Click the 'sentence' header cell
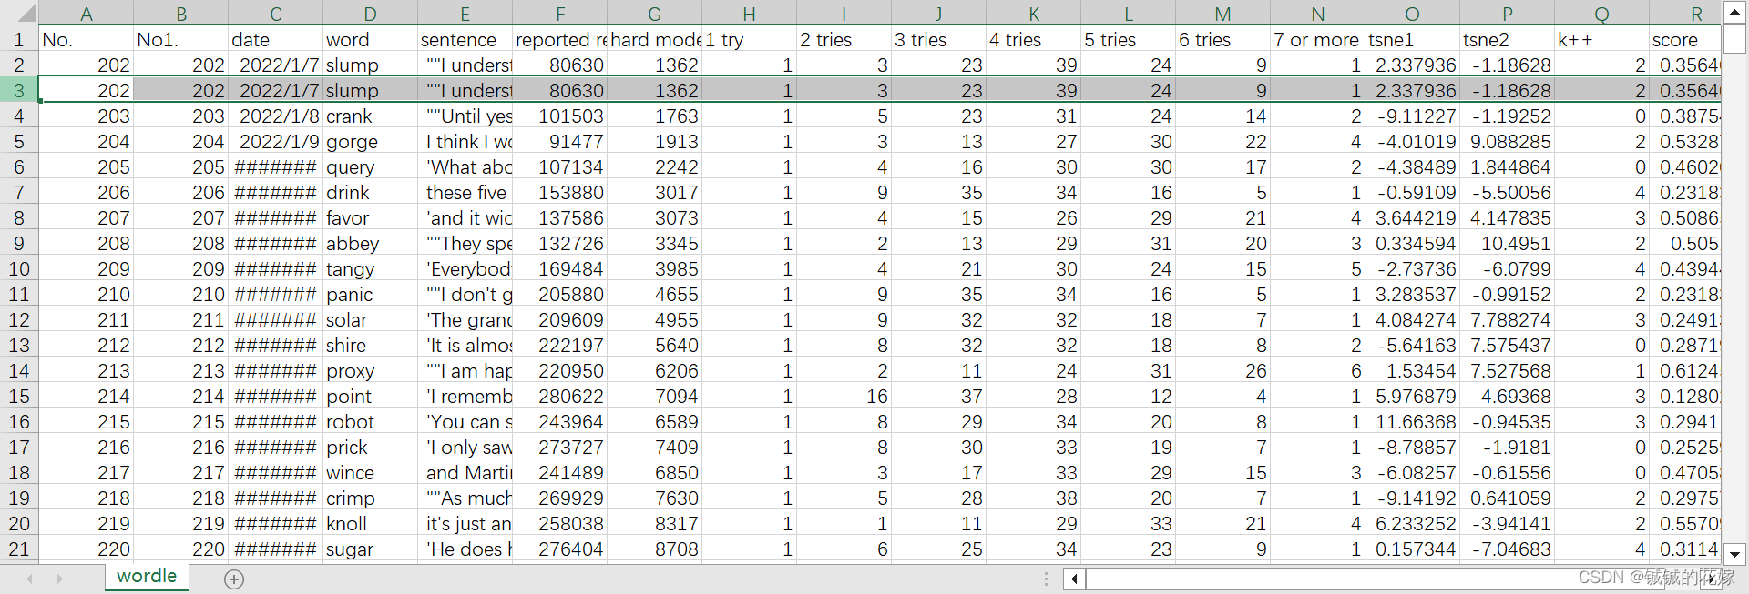This screenshot has width=1749, height=594. 465,39
